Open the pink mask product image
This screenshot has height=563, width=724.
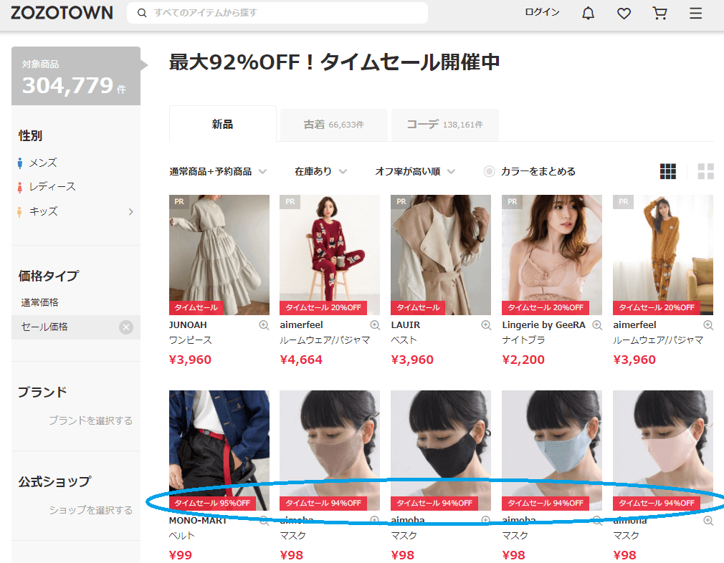click(x=663, y=451)
